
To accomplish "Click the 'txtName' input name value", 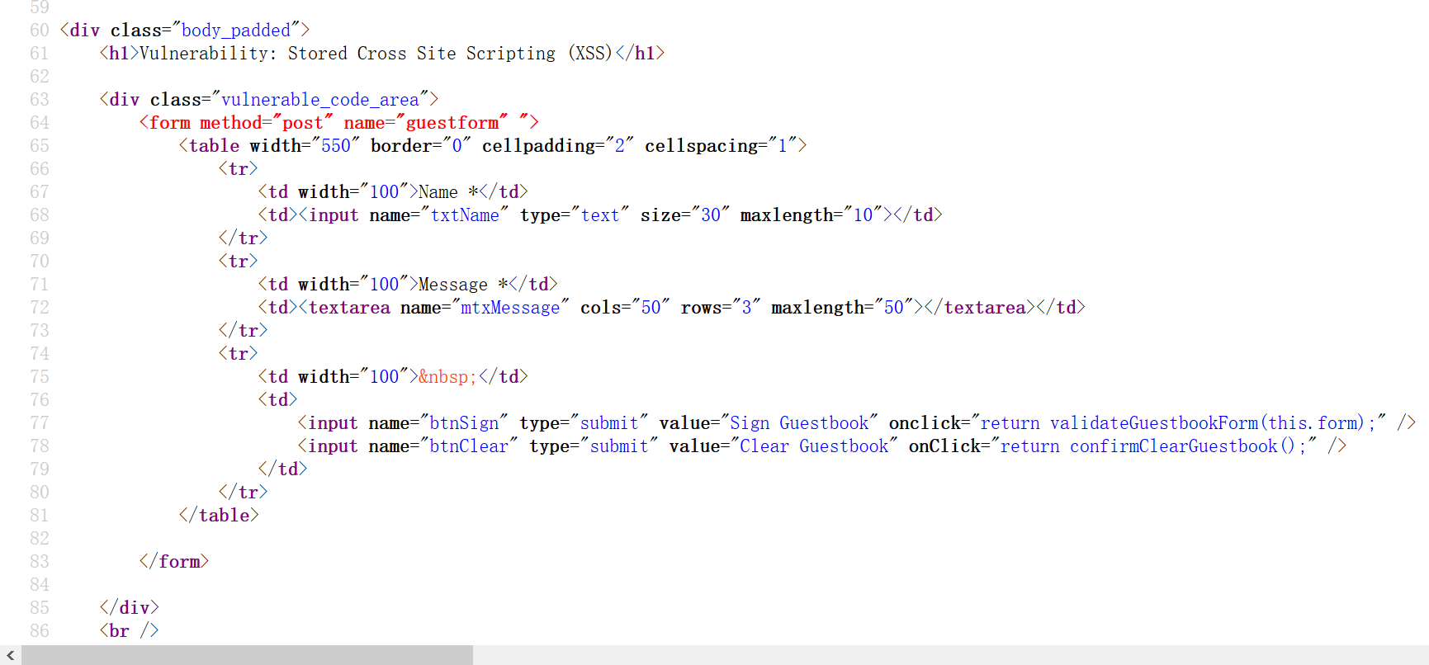I will tap(465, 215).
